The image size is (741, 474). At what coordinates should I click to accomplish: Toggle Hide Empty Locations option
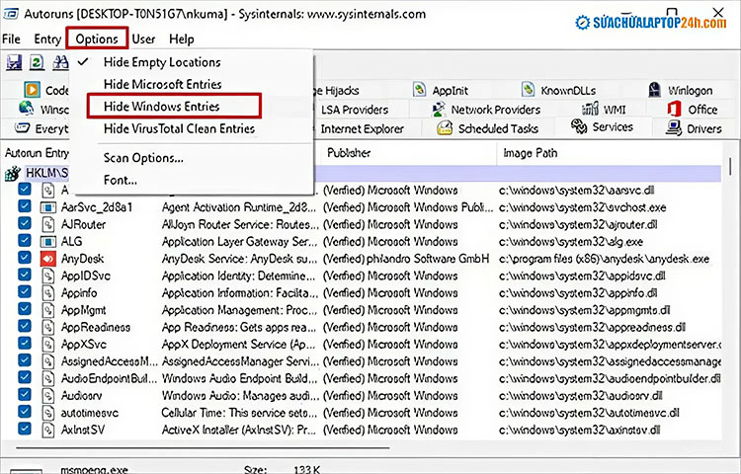(x=162, y=62)
